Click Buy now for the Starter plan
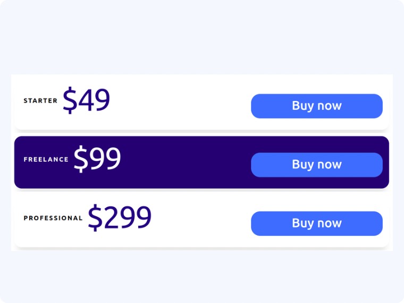The width and height of the screenshot is (404, 303). pos(317,106)
